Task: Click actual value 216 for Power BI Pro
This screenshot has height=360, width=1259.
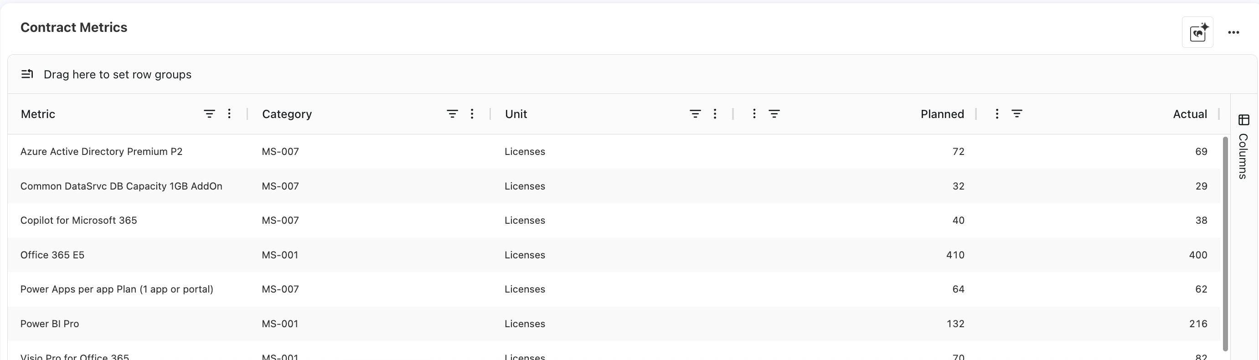Action: (x=1198, y=324)
